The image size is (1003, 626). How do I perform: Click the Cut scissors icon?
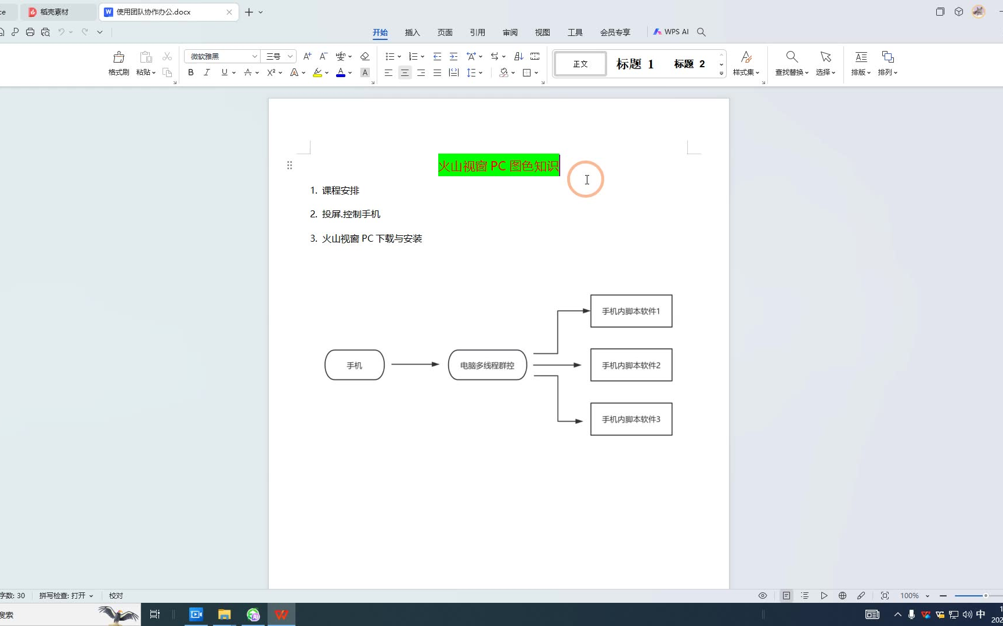167,56
